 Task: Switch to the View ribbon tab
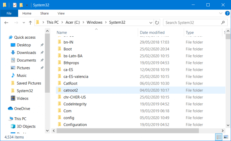pyautogui.click(x=61, y=13)
